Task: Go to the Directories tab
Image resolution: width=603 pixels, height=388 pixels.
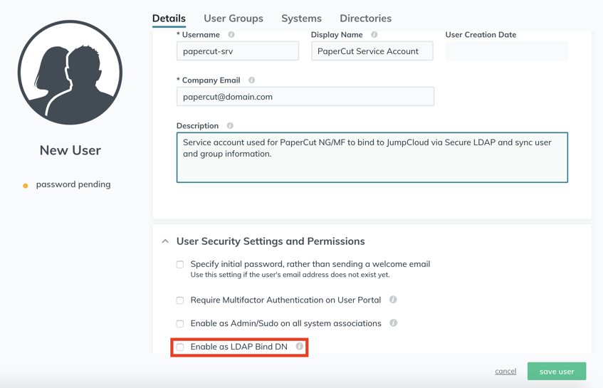Action: [x=366, y=19]
